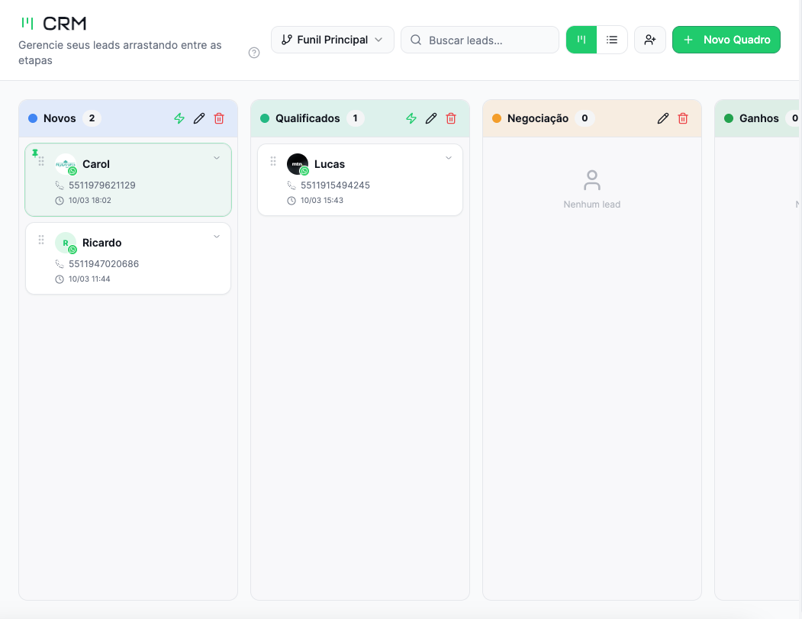Click the add user icon button
The image size is (802, 619).
coord(650,40)
